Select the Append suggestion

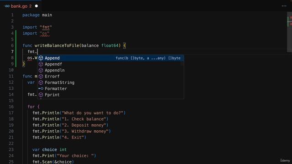pyautogui.click(x=110, y=58)
